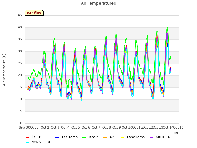Click the Oct 3 x-axis tick label
This screenshot has width=197, height=148.
55,127
